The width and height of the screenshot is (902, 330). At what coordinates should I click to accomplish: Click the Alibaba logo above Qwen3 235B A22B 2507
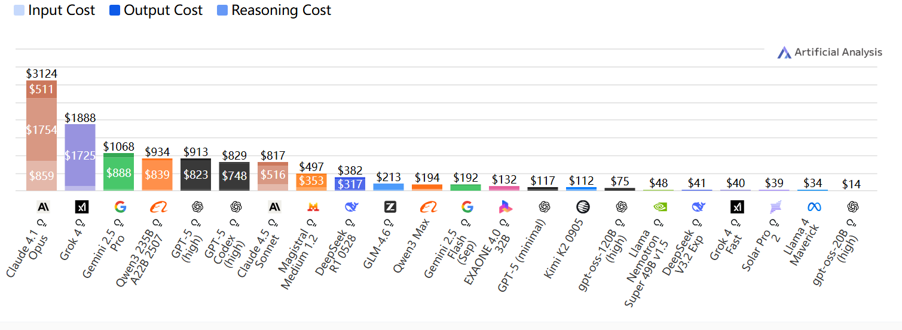point(158,207)
